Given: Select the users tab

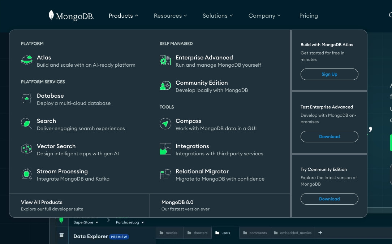Looking at the screenshot, I should [225, 233].
